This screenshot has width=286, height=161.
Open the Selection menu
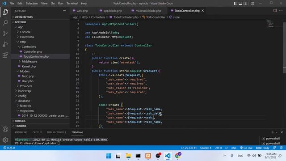pos(32,4)
